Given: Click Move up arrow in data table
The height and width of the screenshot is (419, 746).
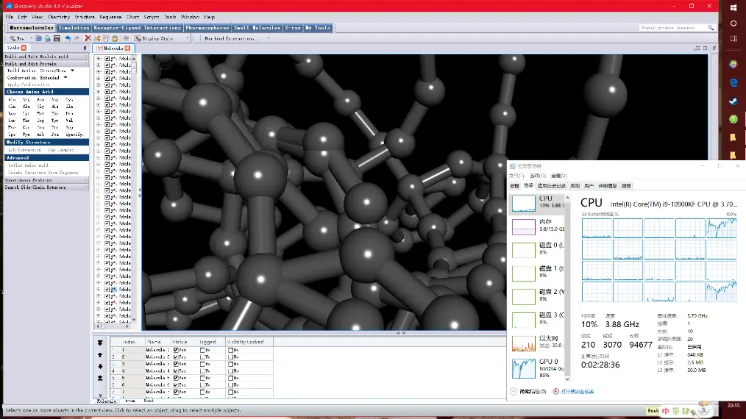Looking at the screenshot, I should point(100,355).
